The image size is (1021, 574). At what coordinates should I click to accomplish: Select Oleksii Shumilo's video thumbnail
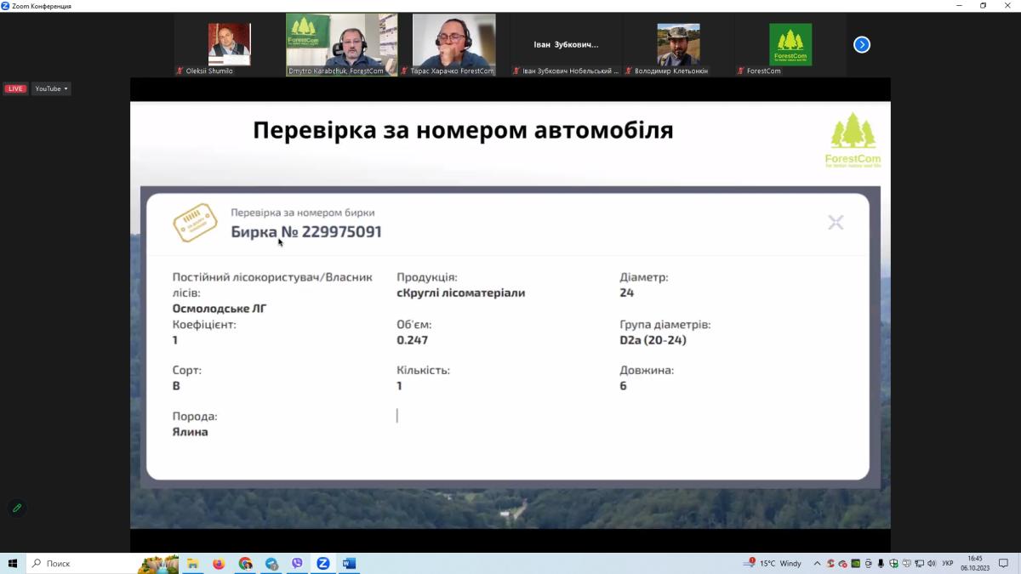pyautogui.click(x=230, y=44)
